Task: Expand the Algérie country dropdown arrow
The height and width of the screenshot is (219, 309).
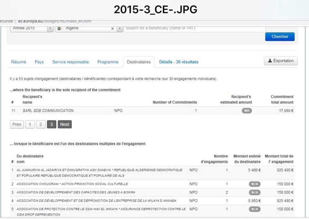Action: coord(119,28)
